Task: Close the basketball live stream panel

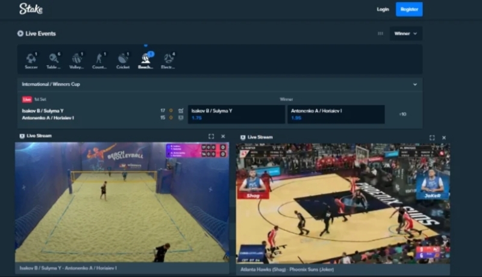Action: [444, 137]
